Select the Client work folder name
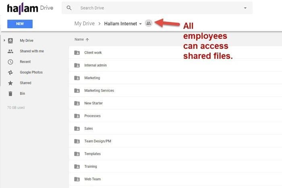The width and height of the screenshot is (282, 188). [93, 52]
